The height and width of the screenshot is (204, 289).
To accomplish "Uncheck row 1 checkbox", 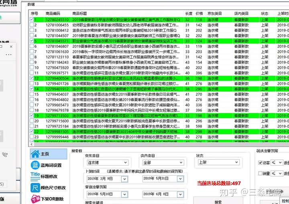I will point(32,19).
